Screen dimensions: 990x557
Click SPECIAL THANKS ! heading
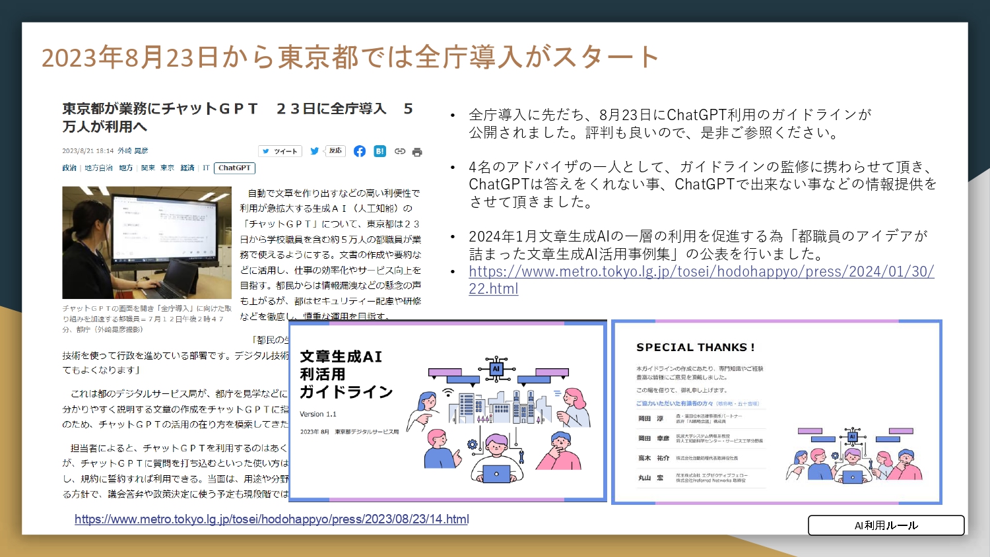coord(695,347)
